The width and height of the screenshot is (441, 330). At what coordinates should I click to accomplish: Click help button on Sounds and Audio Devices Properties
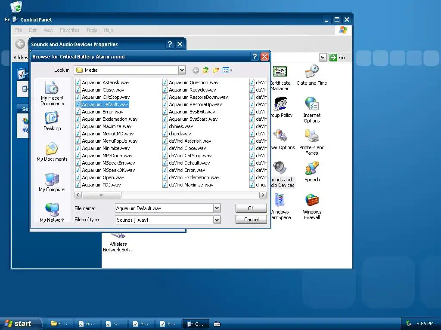(x=170, y=44)
